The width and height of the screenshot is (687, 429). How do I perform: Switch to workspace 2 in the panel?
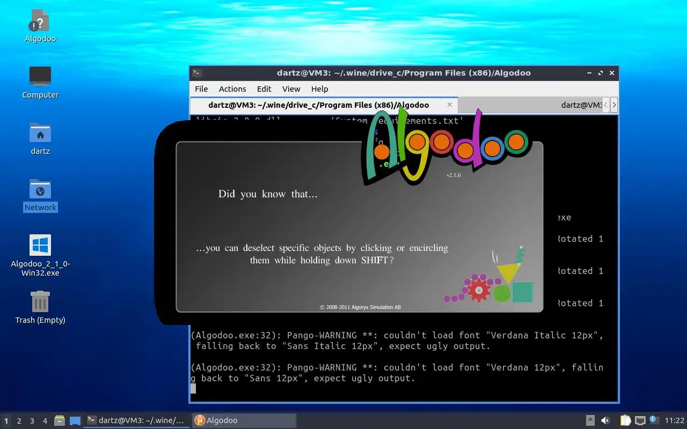(x=19, y=421)
